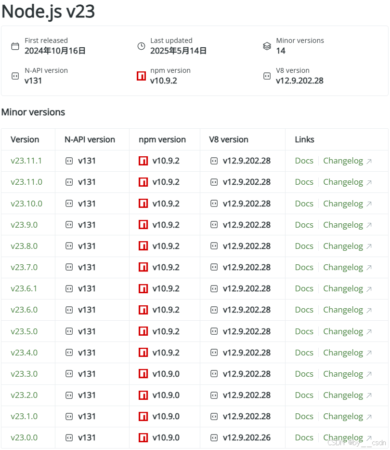This screenshot has height=450, width=390.
Task: Open Docs for v23.3.0
Action: click(x=304, y=374)
